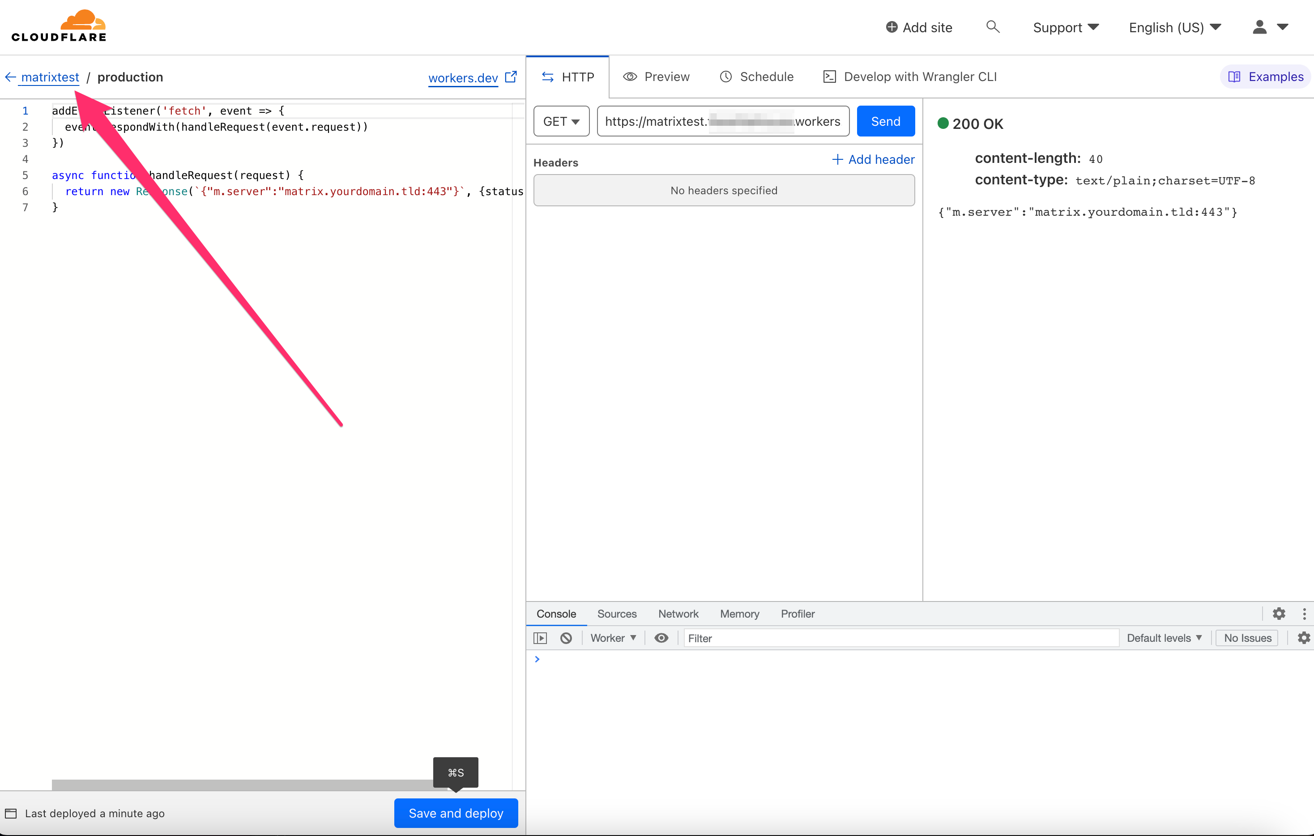This screenshot has height=836, width=1314.
Task: Switch to the Network tab
Action: pyautogui.click(x=678, y=614)
